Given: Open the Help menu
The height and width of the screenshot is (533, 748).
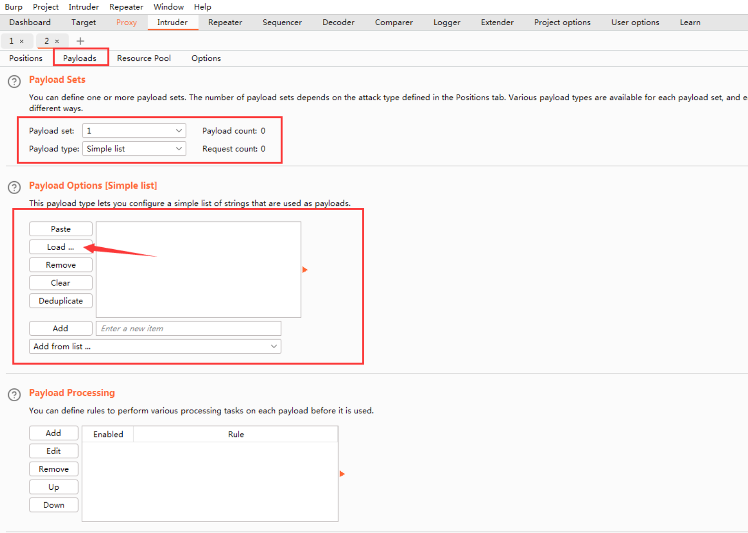Looking at the screenshot, I should (203, 7).
